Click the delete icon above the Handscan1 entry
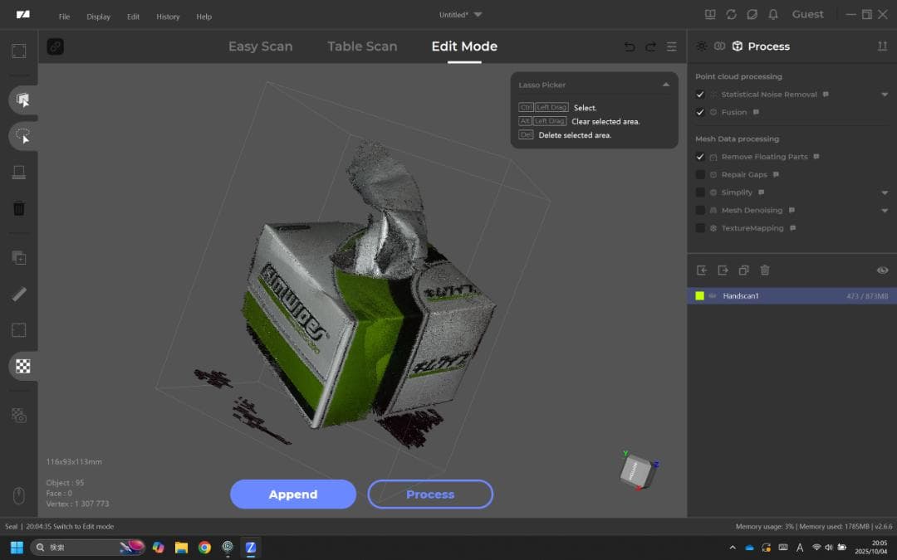 [x=764, y=270]
